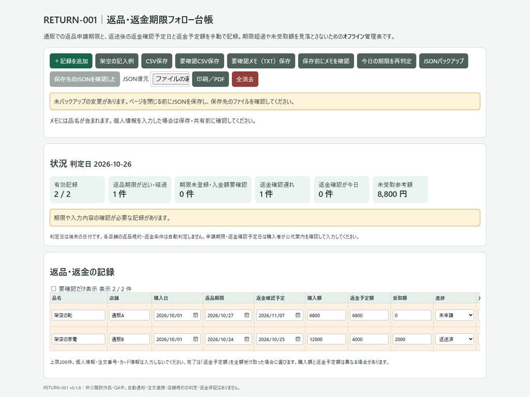
Task: Click the 返金確認遅れ 1件 card
Action: (283, 190)
